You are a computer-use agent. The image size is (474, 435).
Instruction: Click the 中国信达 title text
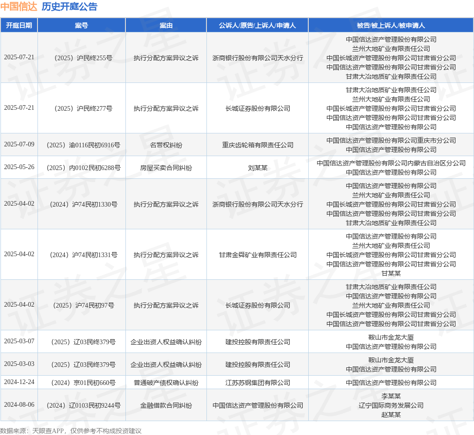(x=19, y=6)
